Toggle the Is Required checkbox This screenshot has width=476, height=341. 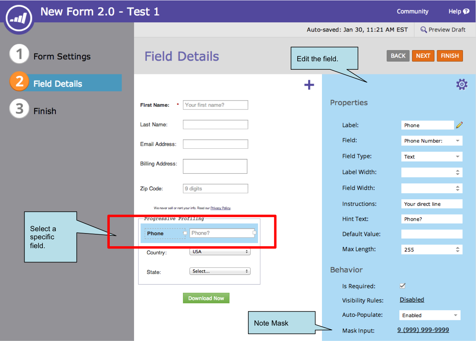402,286
